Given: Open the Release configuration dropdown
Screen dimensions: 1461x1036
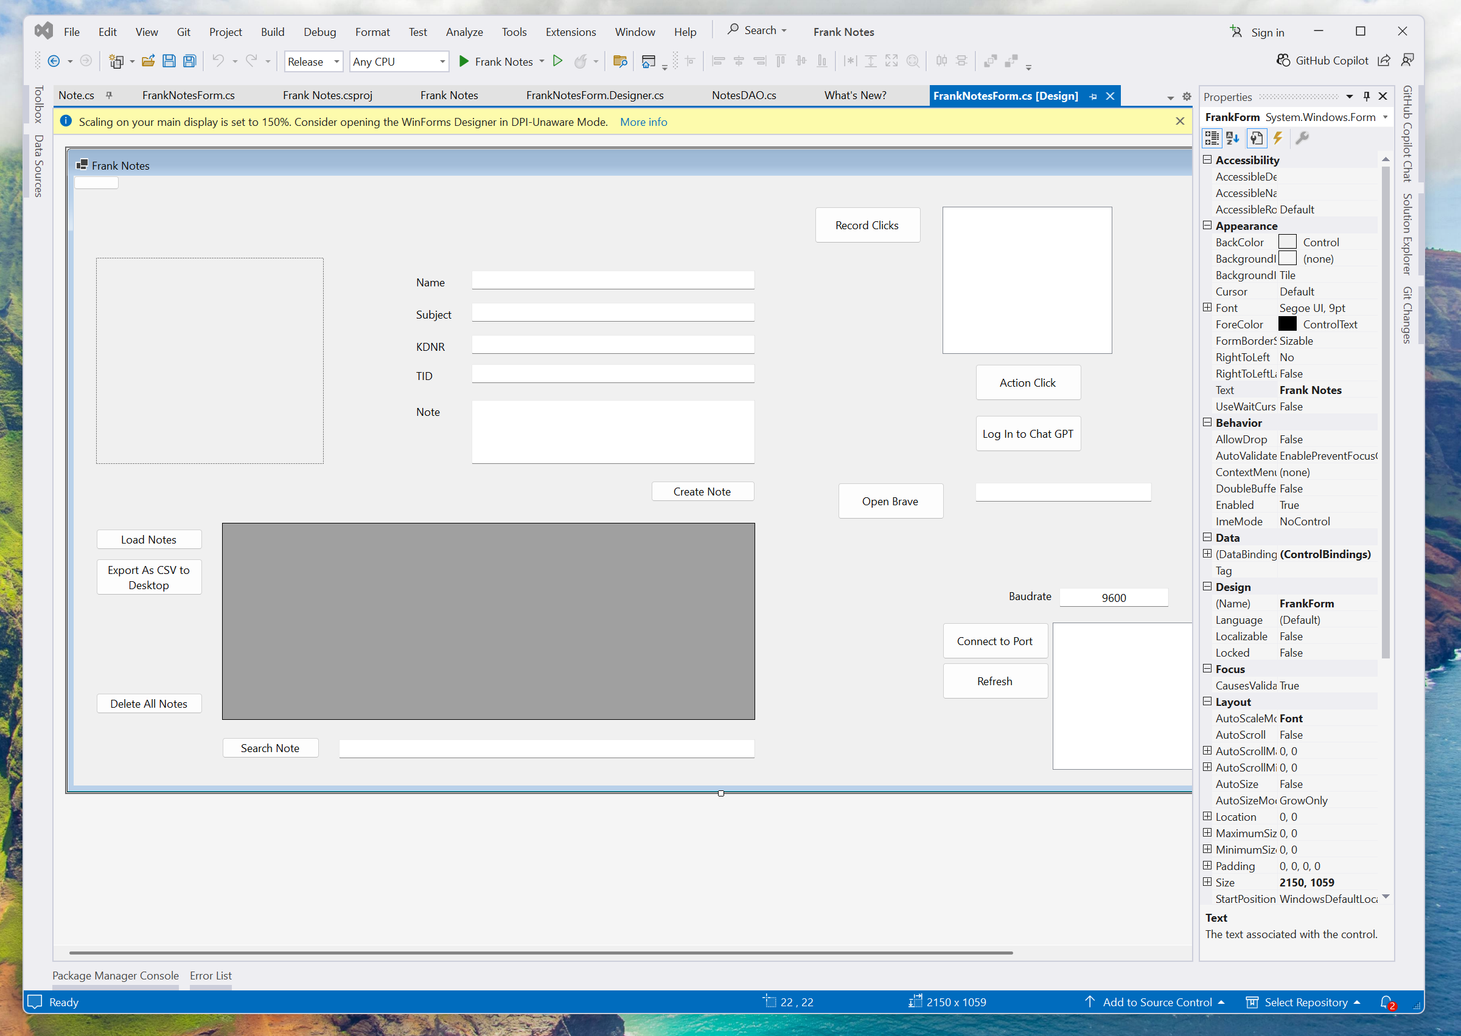Looking at the screenshot, I should point(313,61).
